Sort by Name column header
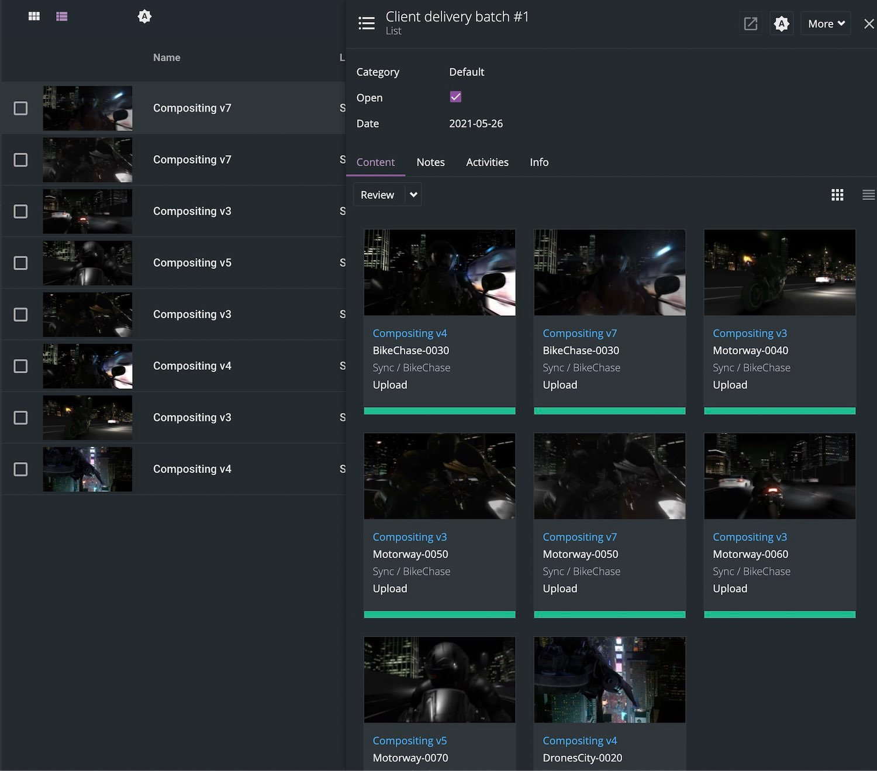877x771 pixels. point(167,57)
